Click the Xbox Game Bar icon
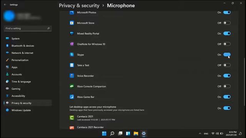 [72, 97]
